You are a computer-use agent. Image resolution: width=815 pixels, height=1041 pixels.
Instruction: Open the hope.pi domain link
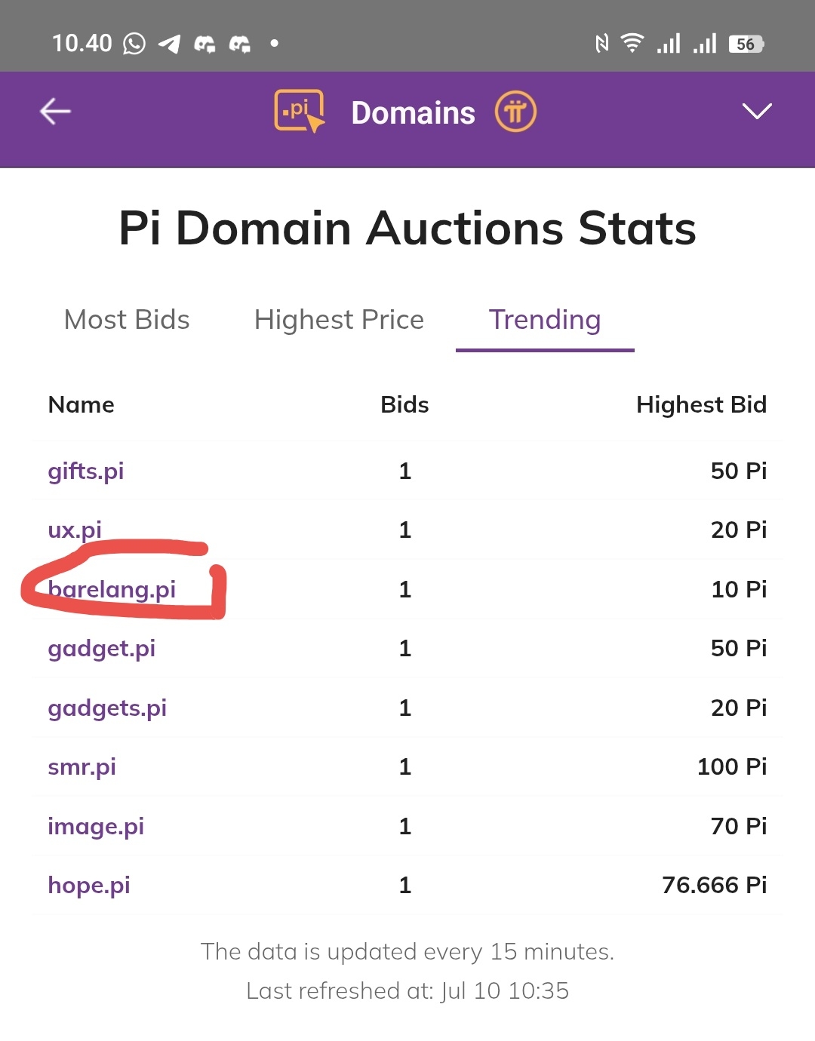click(x=89, y=886)
